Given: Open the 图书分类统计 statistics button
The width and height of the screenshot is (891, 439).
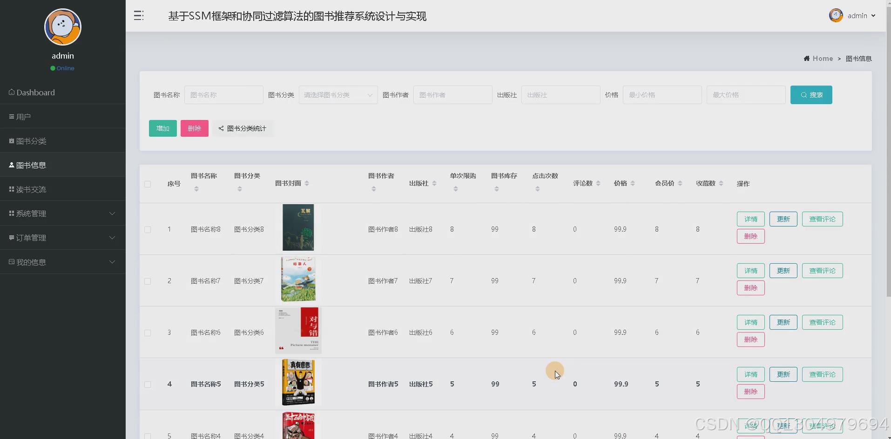Looking at the screenshot, I should tap(243, 128).
